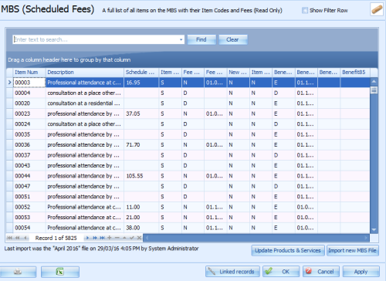This screenshot has height=281, width=386.
Task: Export grid using the Excel icon button
Action: [x=60, y=272]
